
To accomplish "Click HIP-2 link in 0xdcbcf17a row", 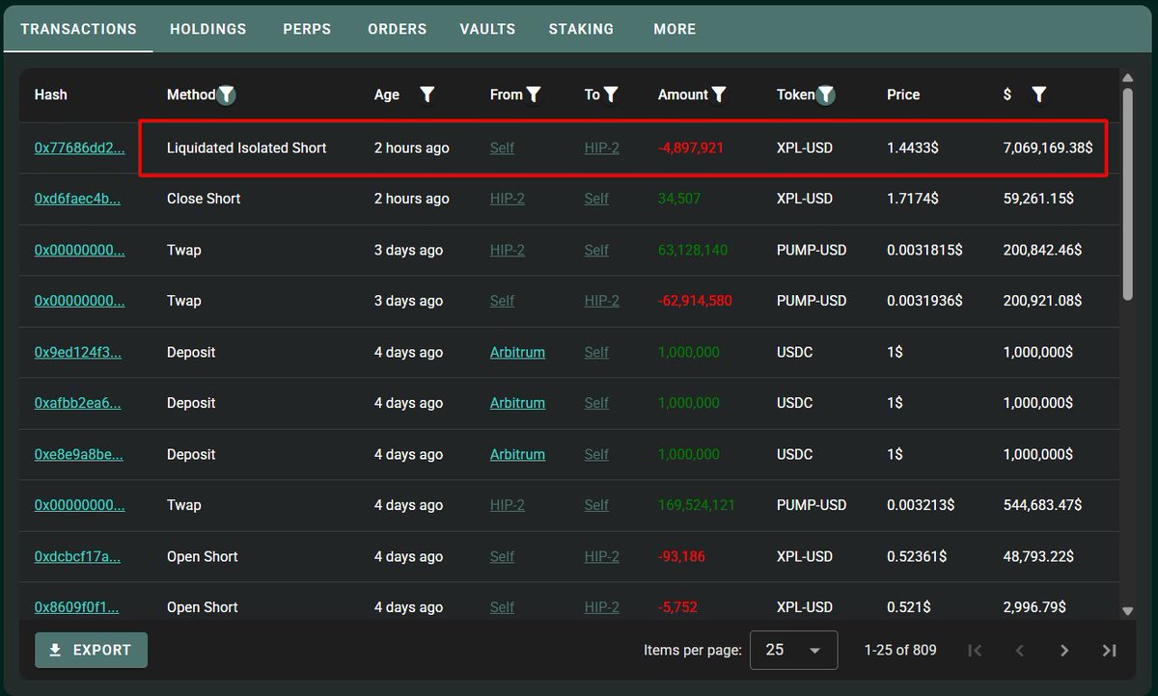I will click(x=602, y=556).
